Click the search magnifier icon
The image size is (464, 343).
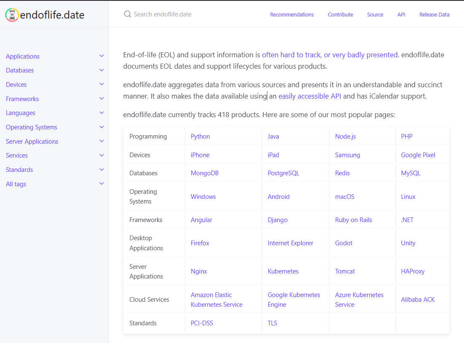pyautogui.click(x=128, y=14)
